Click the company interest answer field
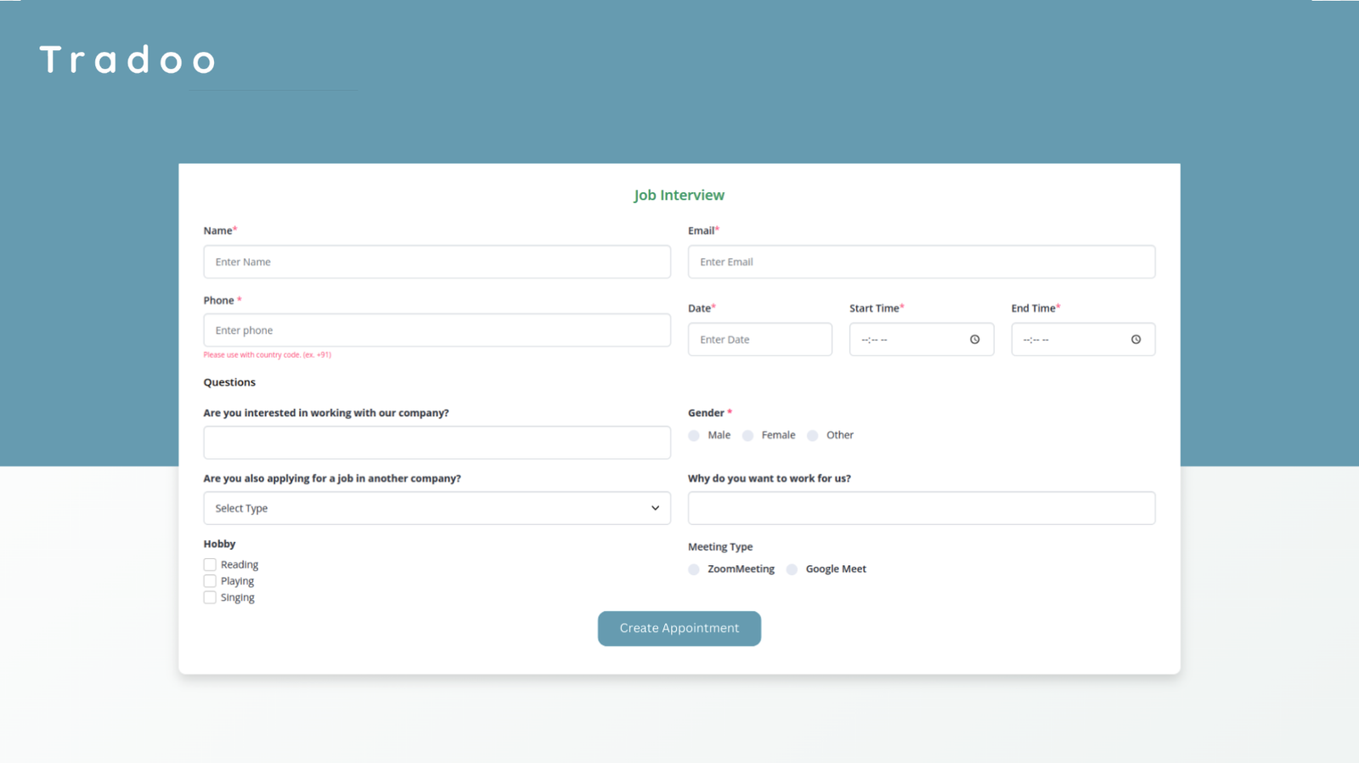1359x763 pixels. (437, 443)
